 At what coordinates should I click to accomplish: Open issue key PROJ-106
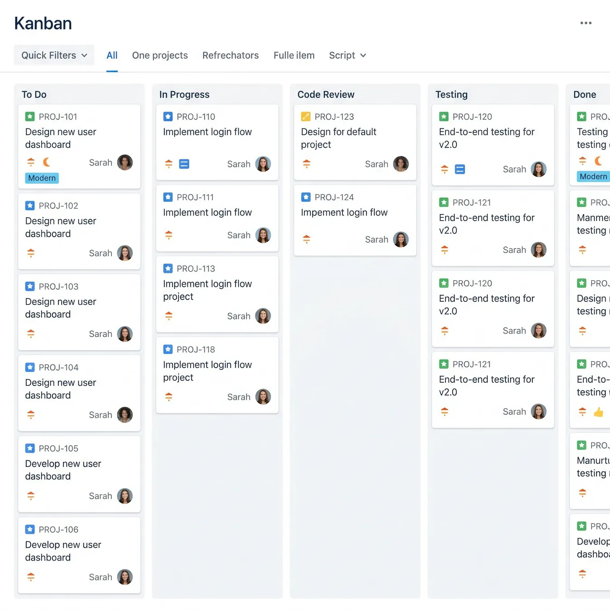pyautogui.click(x=58, y=529)
